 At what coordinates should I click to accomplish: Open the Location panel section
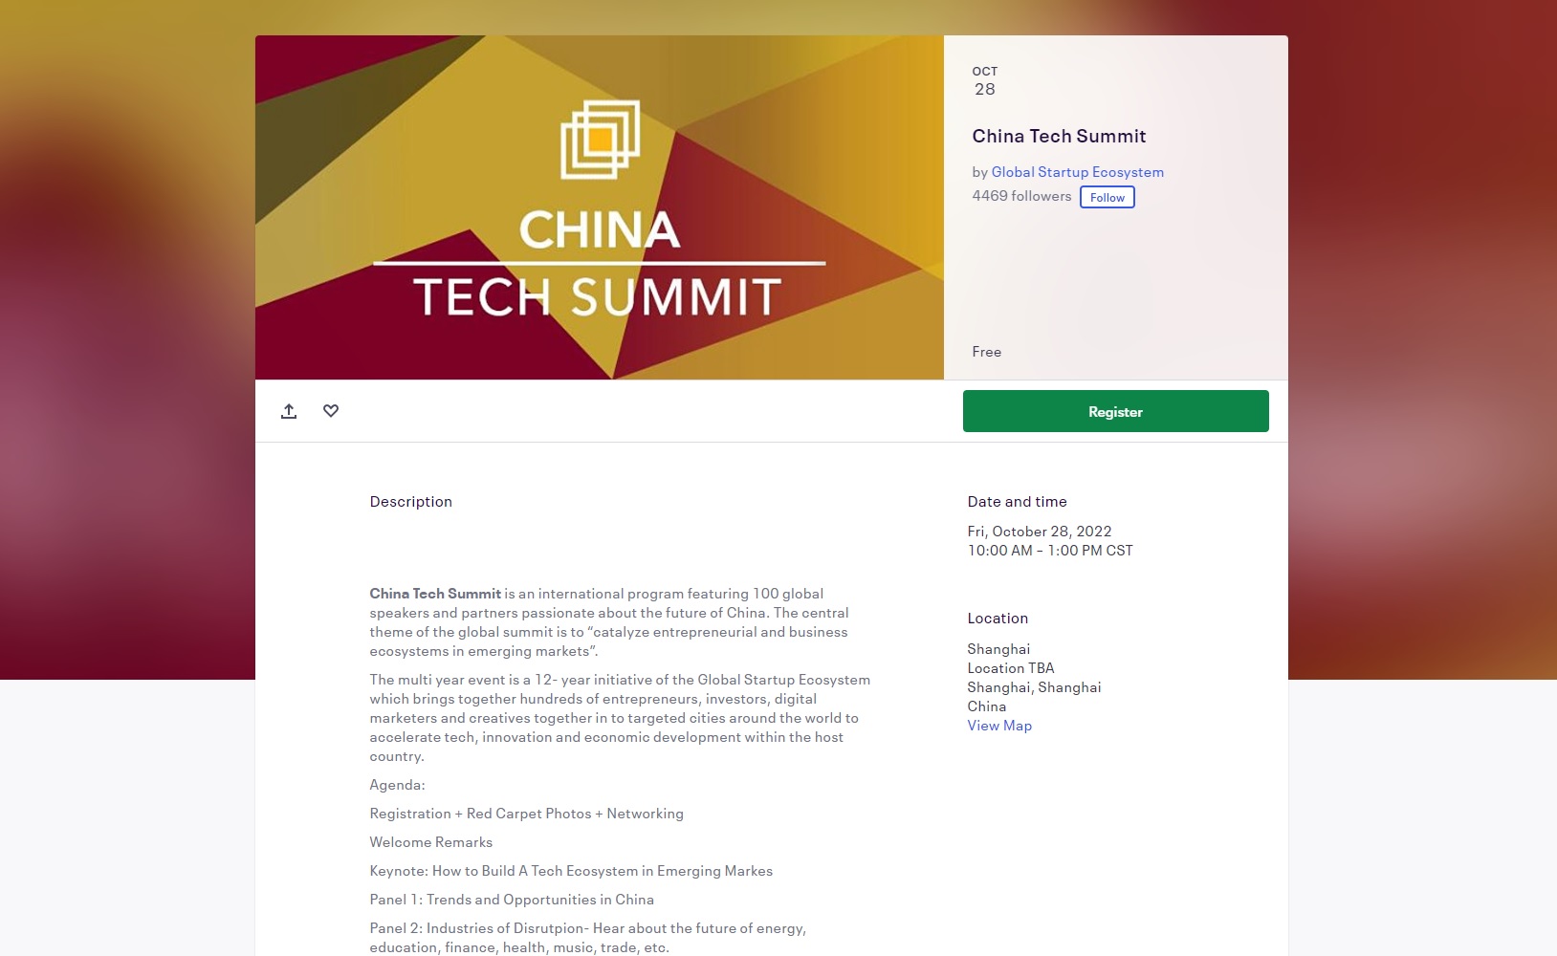(x=998, y=618)
